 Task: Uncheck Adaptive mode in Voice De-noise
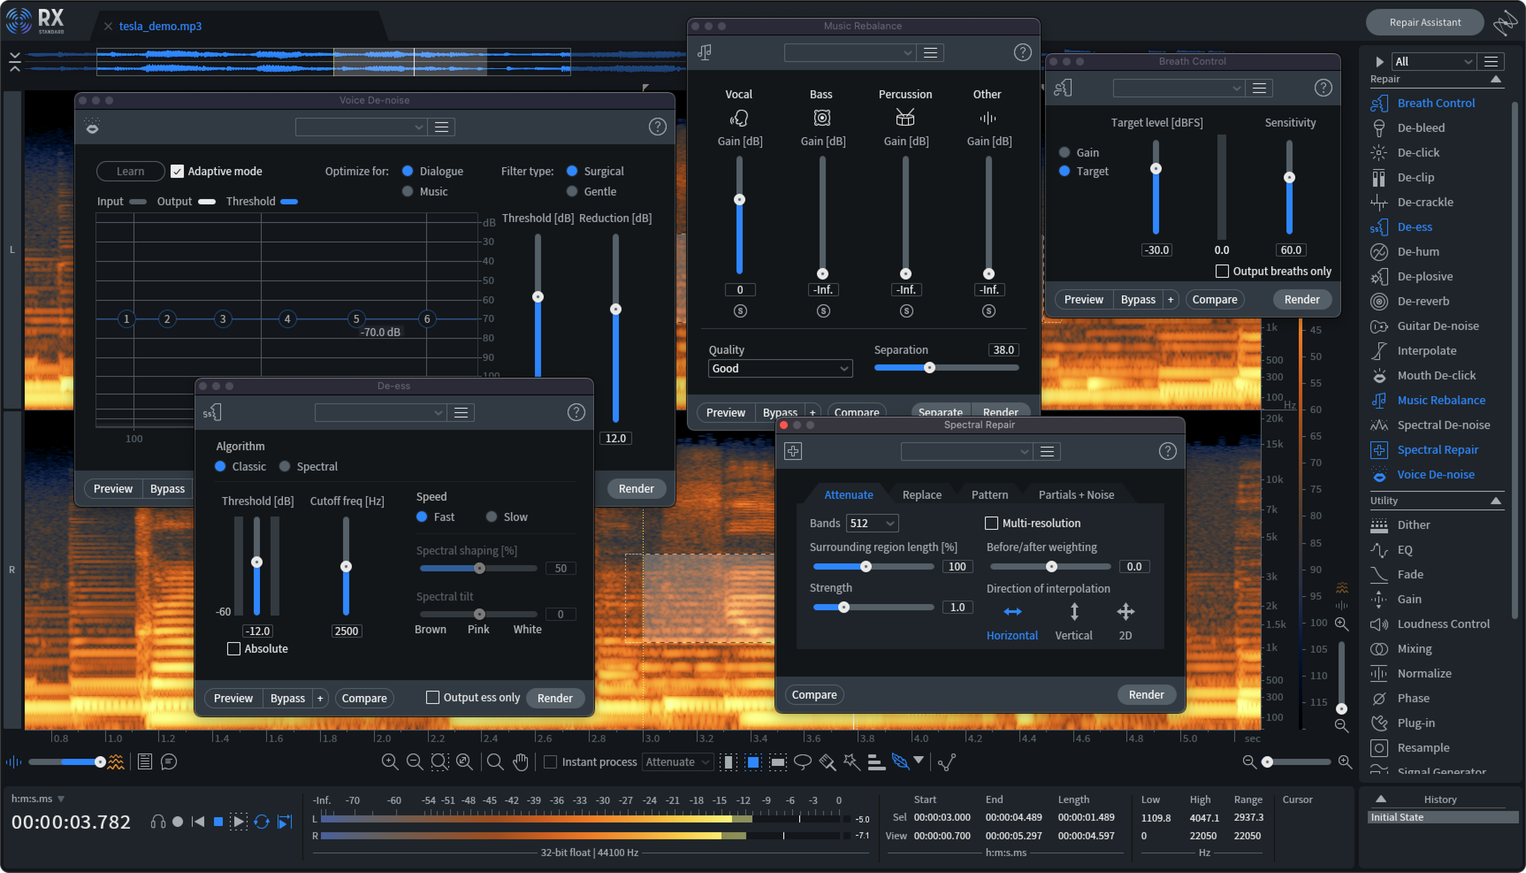coord(177,172)
